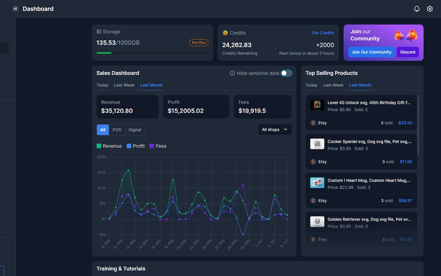Click the Etsy icon under Custom I Heart Mug
Viewport: 441px width, 276px height.
[x=313, y=201]
